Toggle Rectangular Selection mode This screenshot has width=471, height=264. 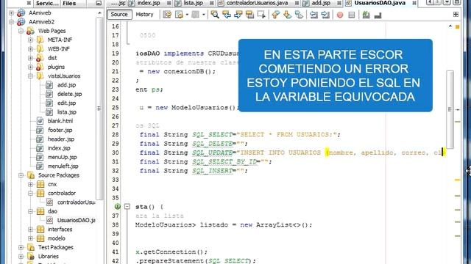(x=261, y=15)
